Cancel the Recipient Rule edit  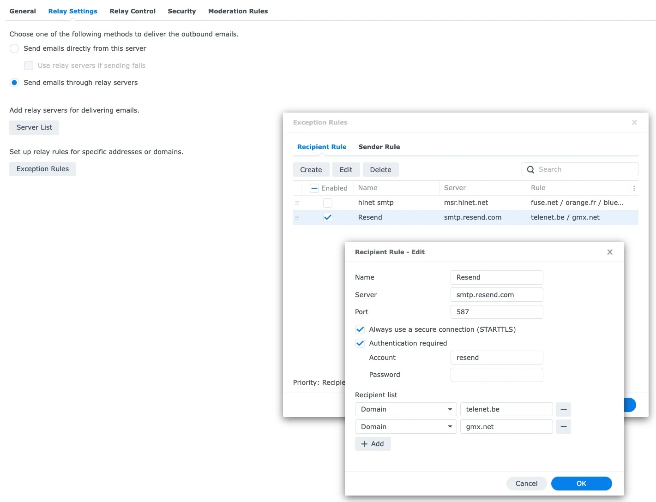point(526,484)
